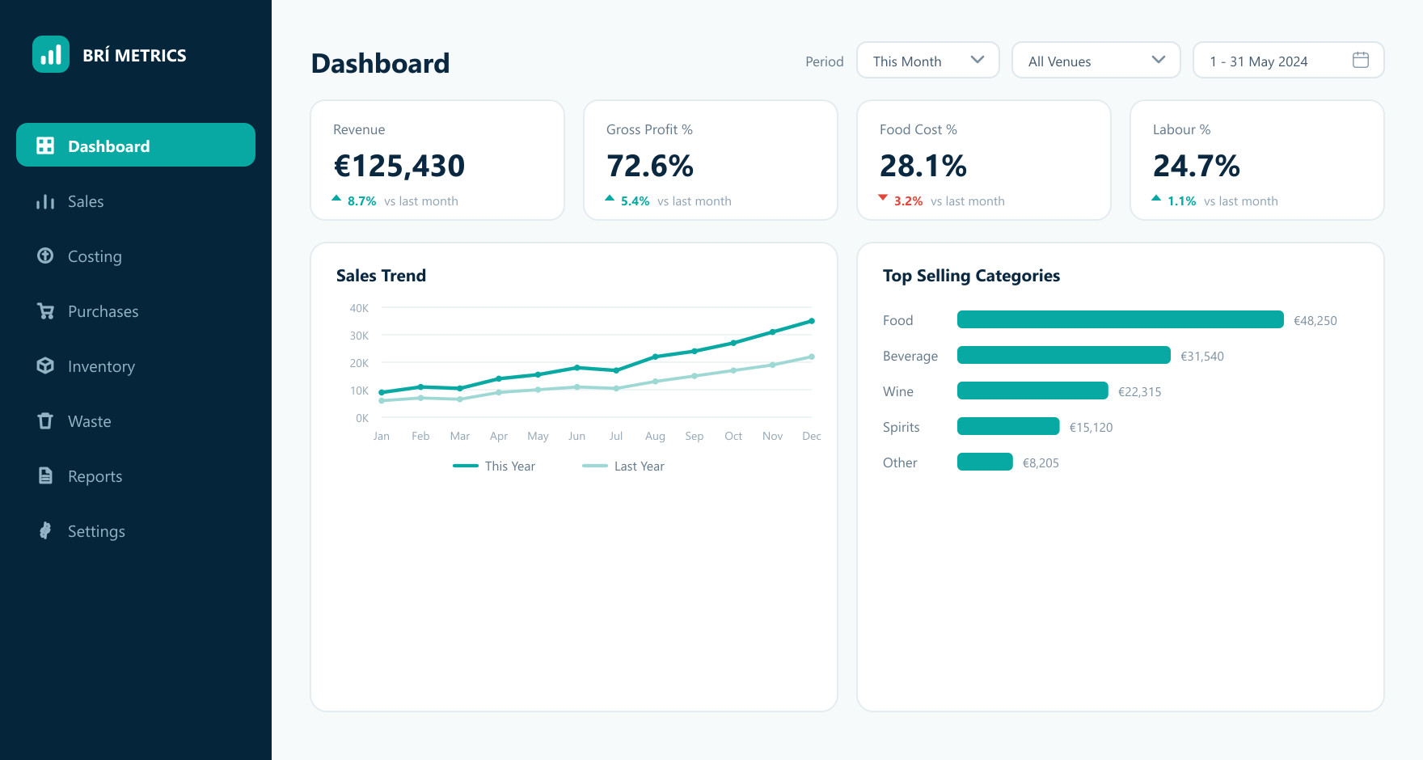Click the Waste bin icon

(x=45, y=420)
